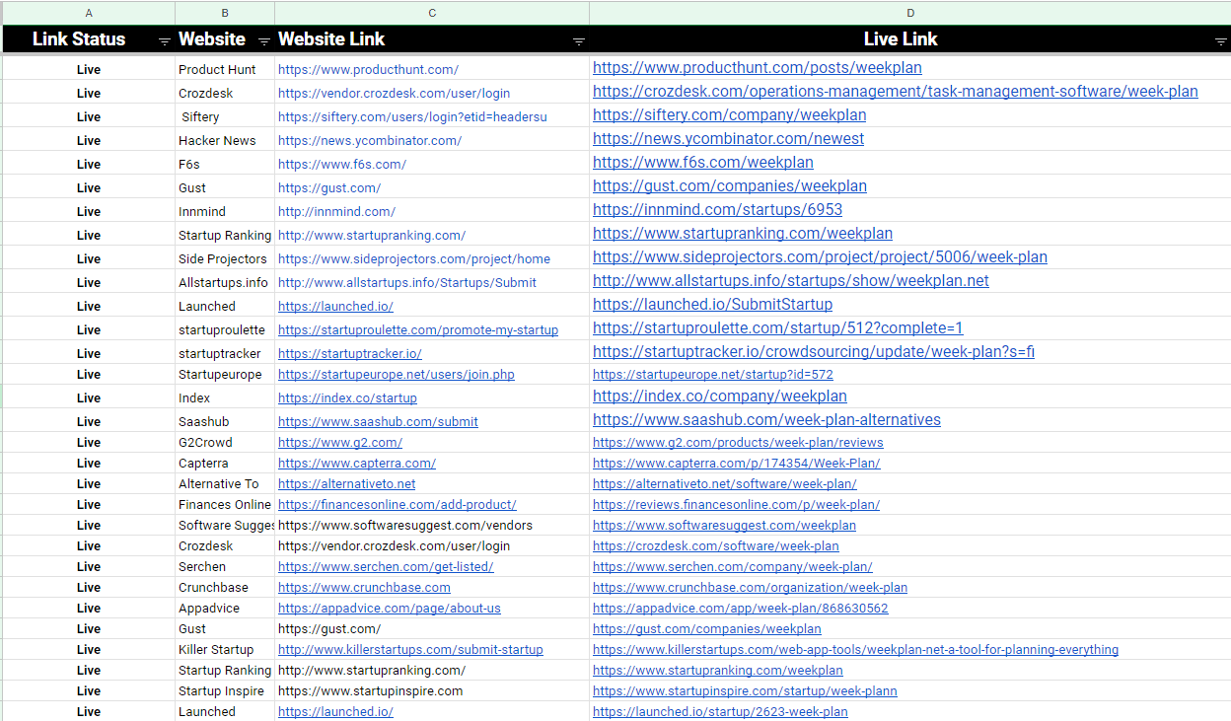This screenshot has width=1231, height=721.
Task: Open the saashub.com/submit website link
Action: point(378,422)
